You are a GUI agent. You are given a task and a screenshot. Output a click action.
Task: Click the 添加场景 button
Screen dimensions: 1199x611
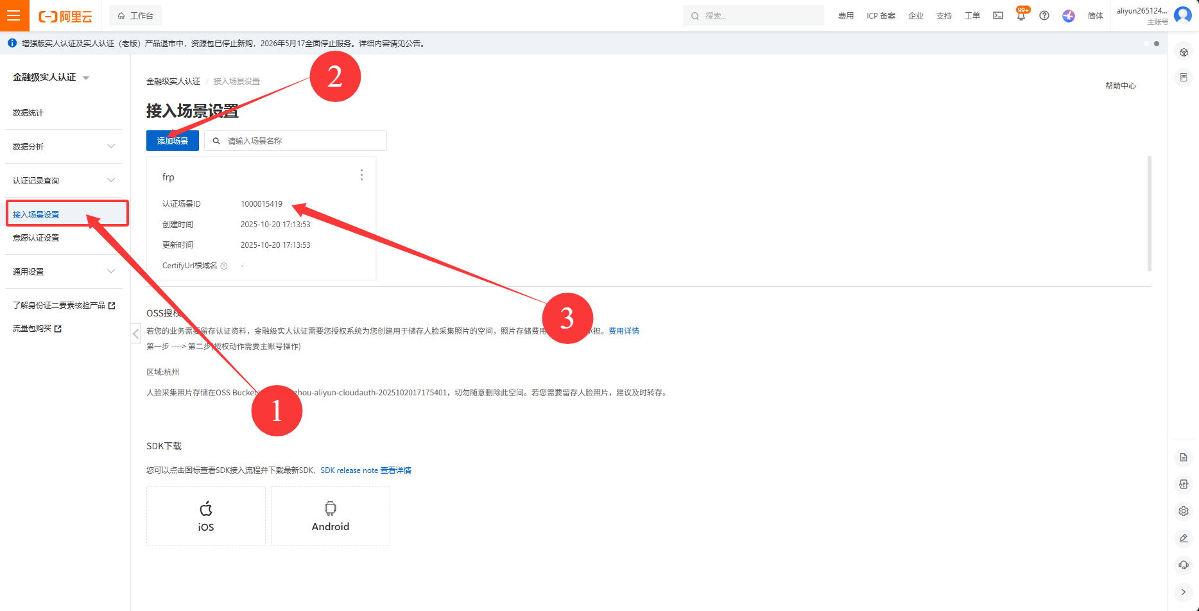(173, 141)
